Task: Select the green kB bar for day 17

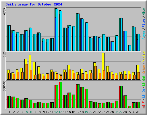Action: coord(78,96)
